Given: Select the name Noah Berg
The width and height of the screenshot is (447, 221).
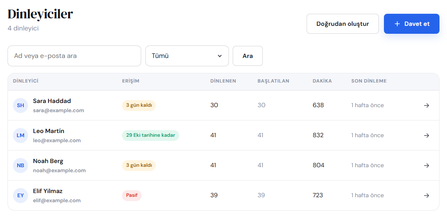Looking at the screenshot, I should (48, 161).
